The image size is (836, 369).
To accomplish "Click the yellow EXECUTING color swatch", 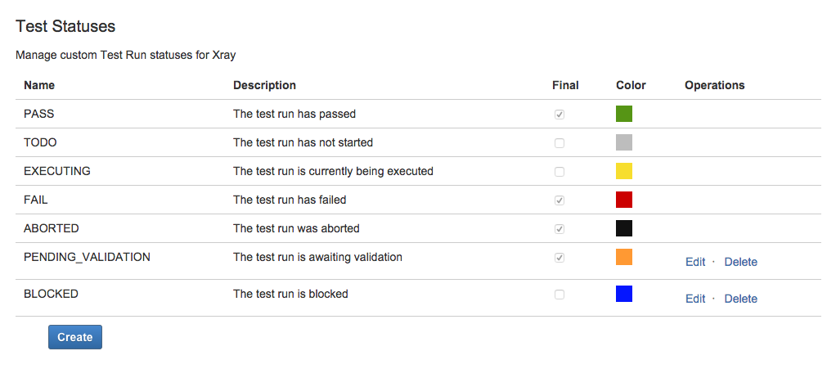I will [x=624, y=171].
